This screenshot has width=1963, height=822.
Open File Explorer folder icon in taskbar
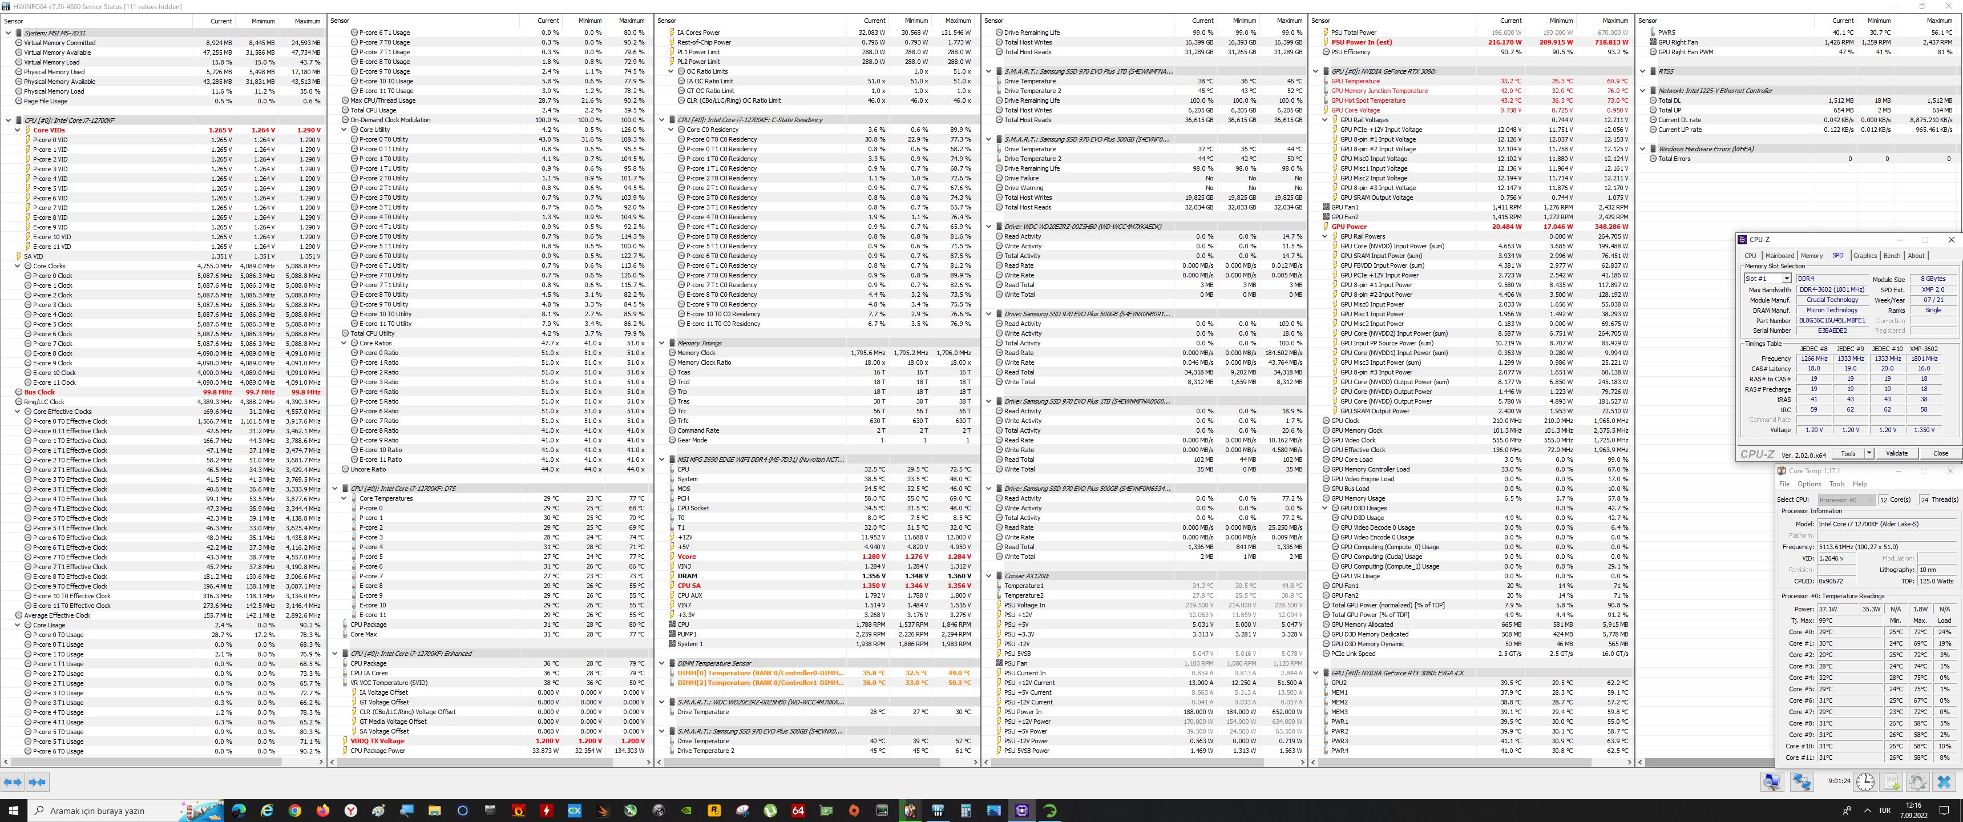click(x=434, y=811)
